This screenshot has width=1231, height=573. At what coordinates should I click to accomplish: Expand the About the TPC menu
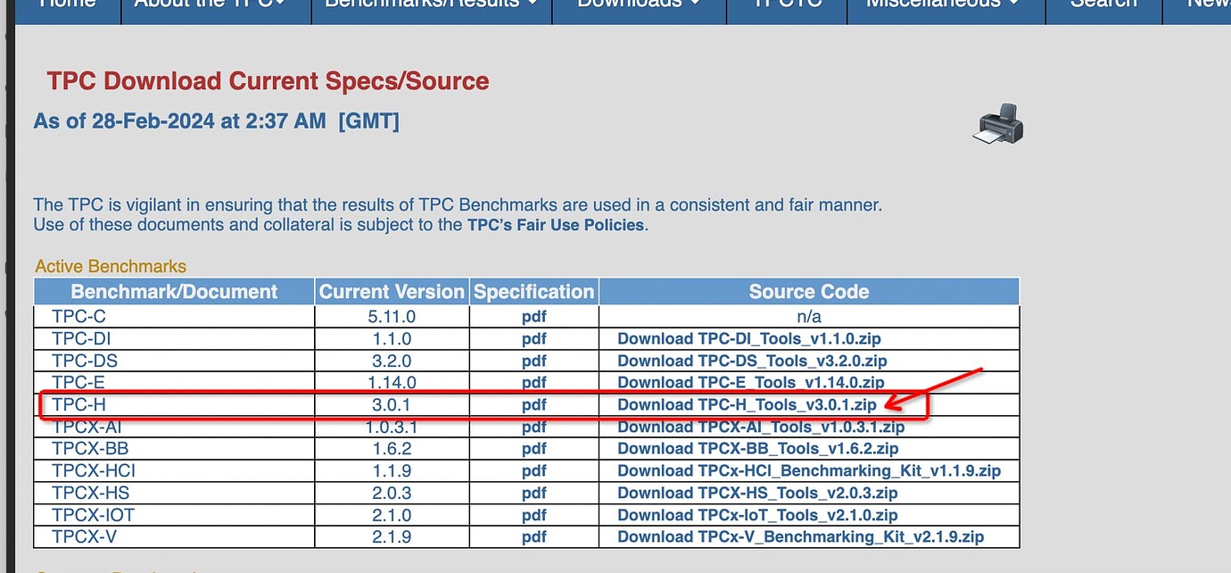pyautogui.click(x=214, y=5)
